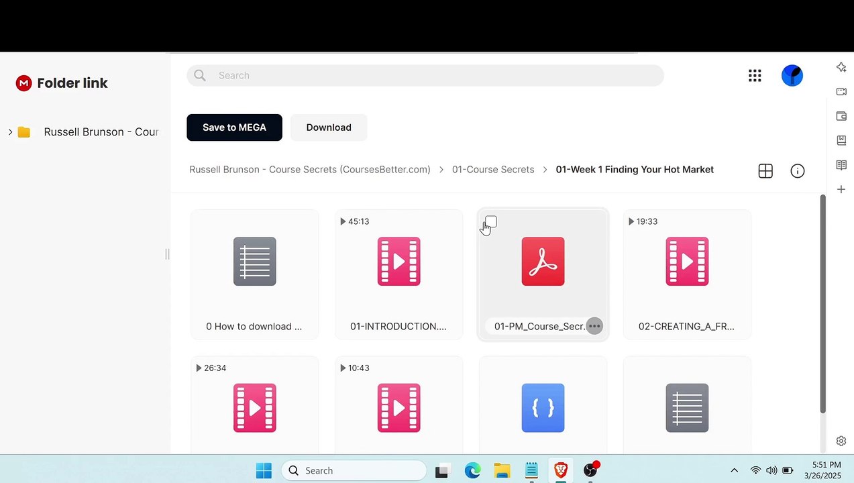Open the Wi-Fi network tray icon

pos(756,471)
